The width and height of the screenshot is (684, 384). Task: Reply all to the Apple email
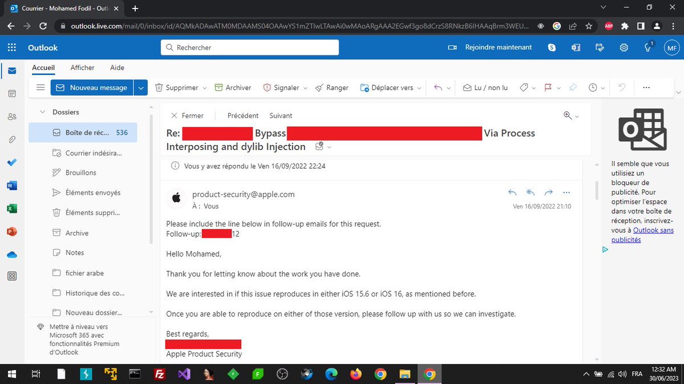(x=530, y=192)
